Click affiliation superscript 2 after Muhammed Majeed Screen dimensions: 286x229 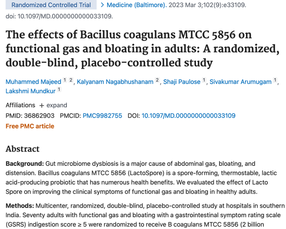tap(71, 80)
